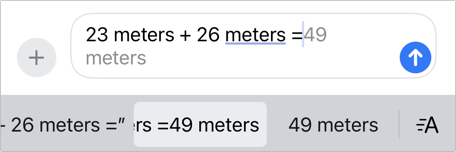
Task: Click inside the message text field
Action: [x=253, y=46]
